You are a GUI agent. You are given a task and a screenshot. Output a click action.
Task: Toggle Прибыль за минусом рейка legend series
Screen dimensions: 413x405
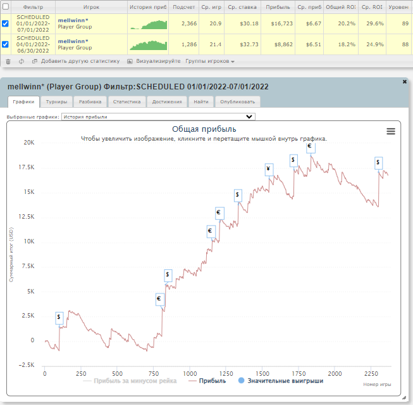(x=130, y=381)
